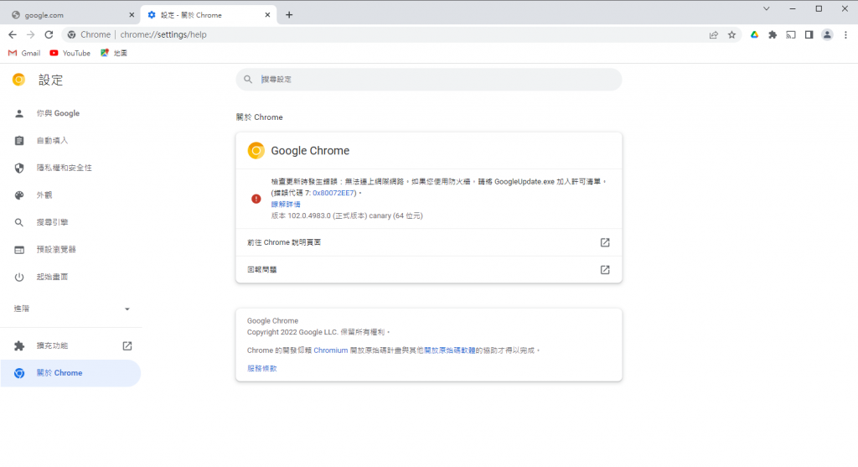The image size is (858, 467).
Task: Close the 設定 - 關於 Chrome tab
Action: (x=267, y=15)
